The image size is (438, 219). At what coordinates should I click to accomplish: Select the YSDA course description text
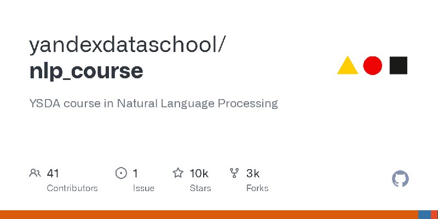pyautogui.click(x=153, y=103)
